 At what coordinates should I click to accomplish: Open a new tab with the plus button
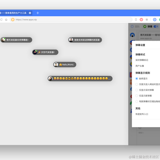[38, 13]
